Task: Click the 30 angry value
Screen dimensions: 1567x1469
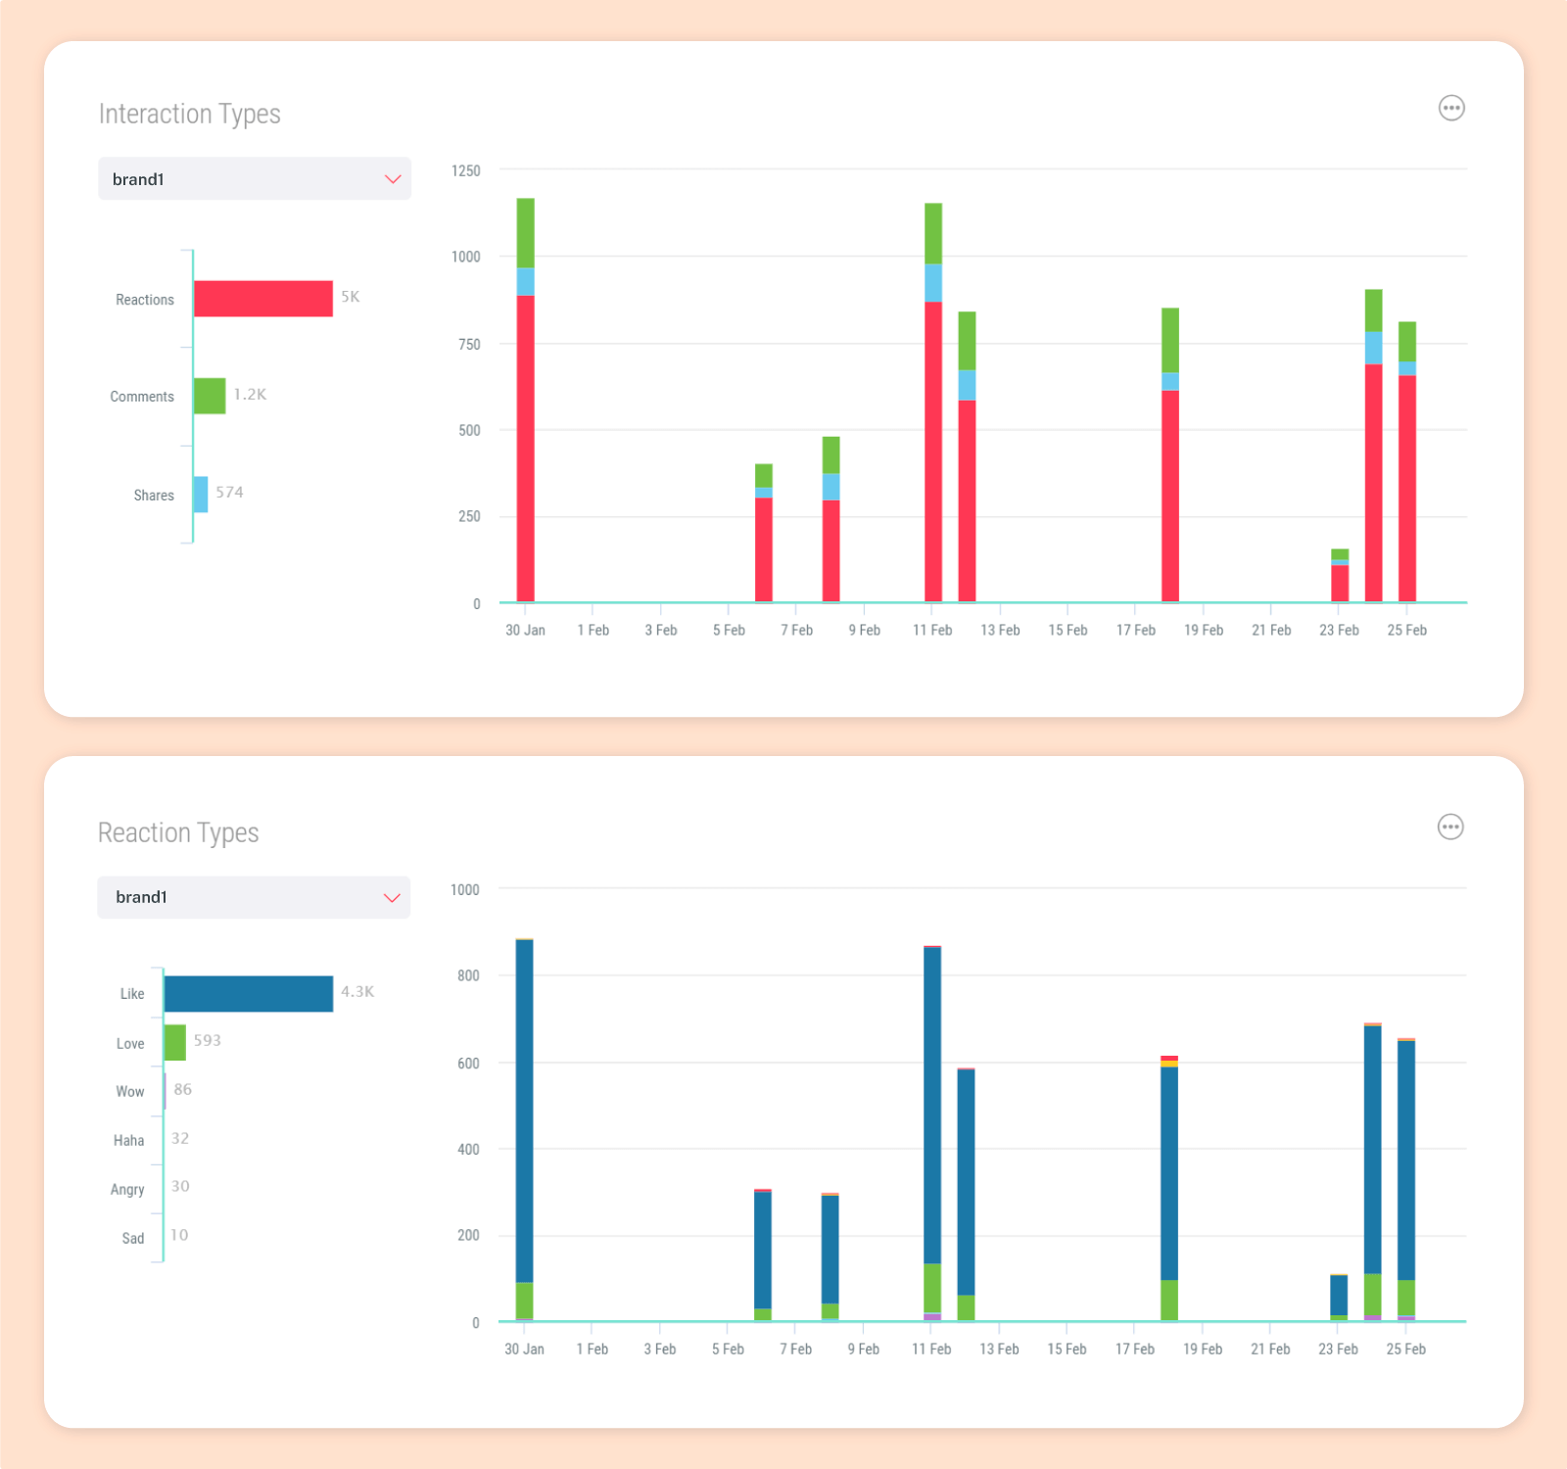Action: [180, 1187]
